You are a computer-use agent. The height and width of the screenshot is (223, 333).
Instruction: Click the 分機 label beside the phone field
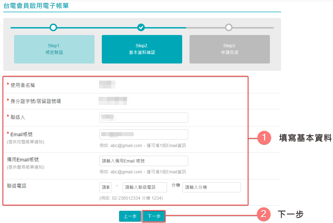tap(176, 185)
